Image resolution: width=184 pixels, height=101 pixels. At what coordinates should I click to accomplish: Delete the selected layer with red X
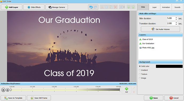click(x=115, y=7)
